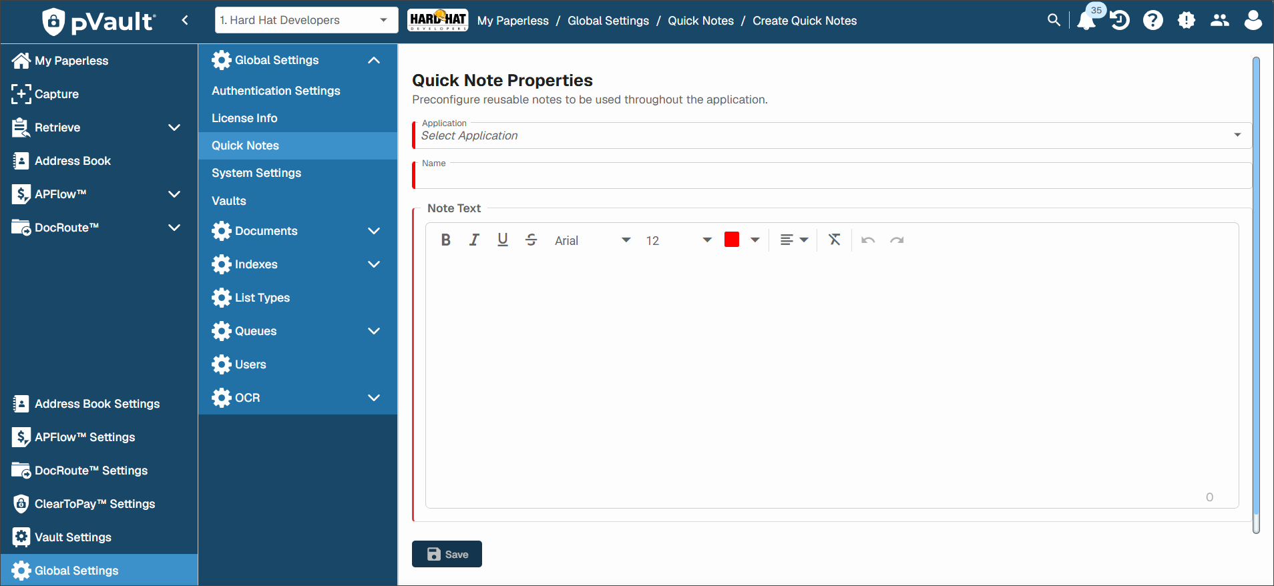This screenshot has width=1274, height=586.
Task: Clear text formatting in editor
Action: click(x=835, y=240)
